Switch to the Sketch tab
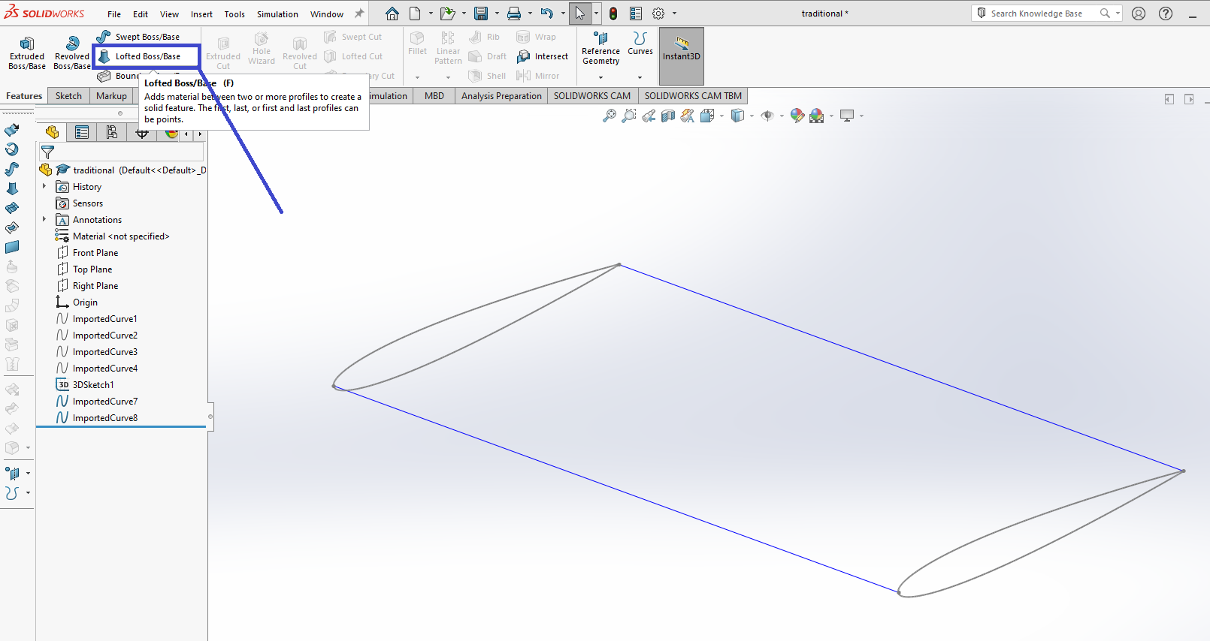The image size is (1210, 641). coord(68,96)
